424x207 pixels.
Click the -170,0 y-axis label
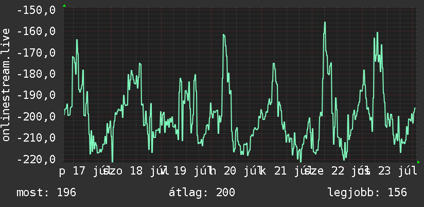click(x=36, y=53)
